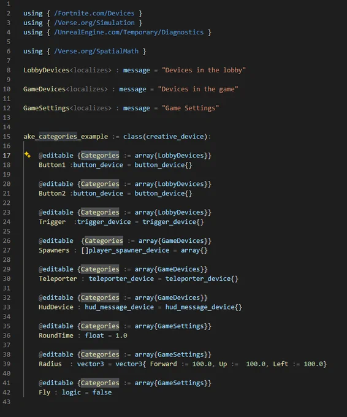Click the string "Devices in the lobby"
The height and width of the screenshot is (417, 347).
click(204, 70)
